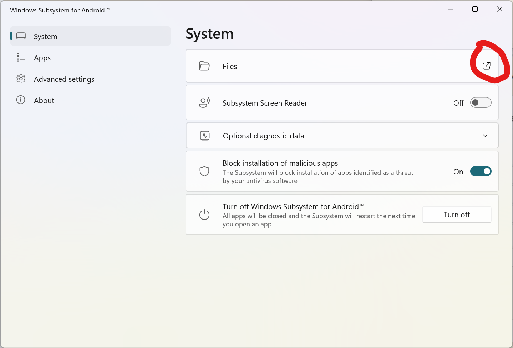Minimize the Windows Subsystem for Android window
The image size is (513, 348).
pos(451,9)
